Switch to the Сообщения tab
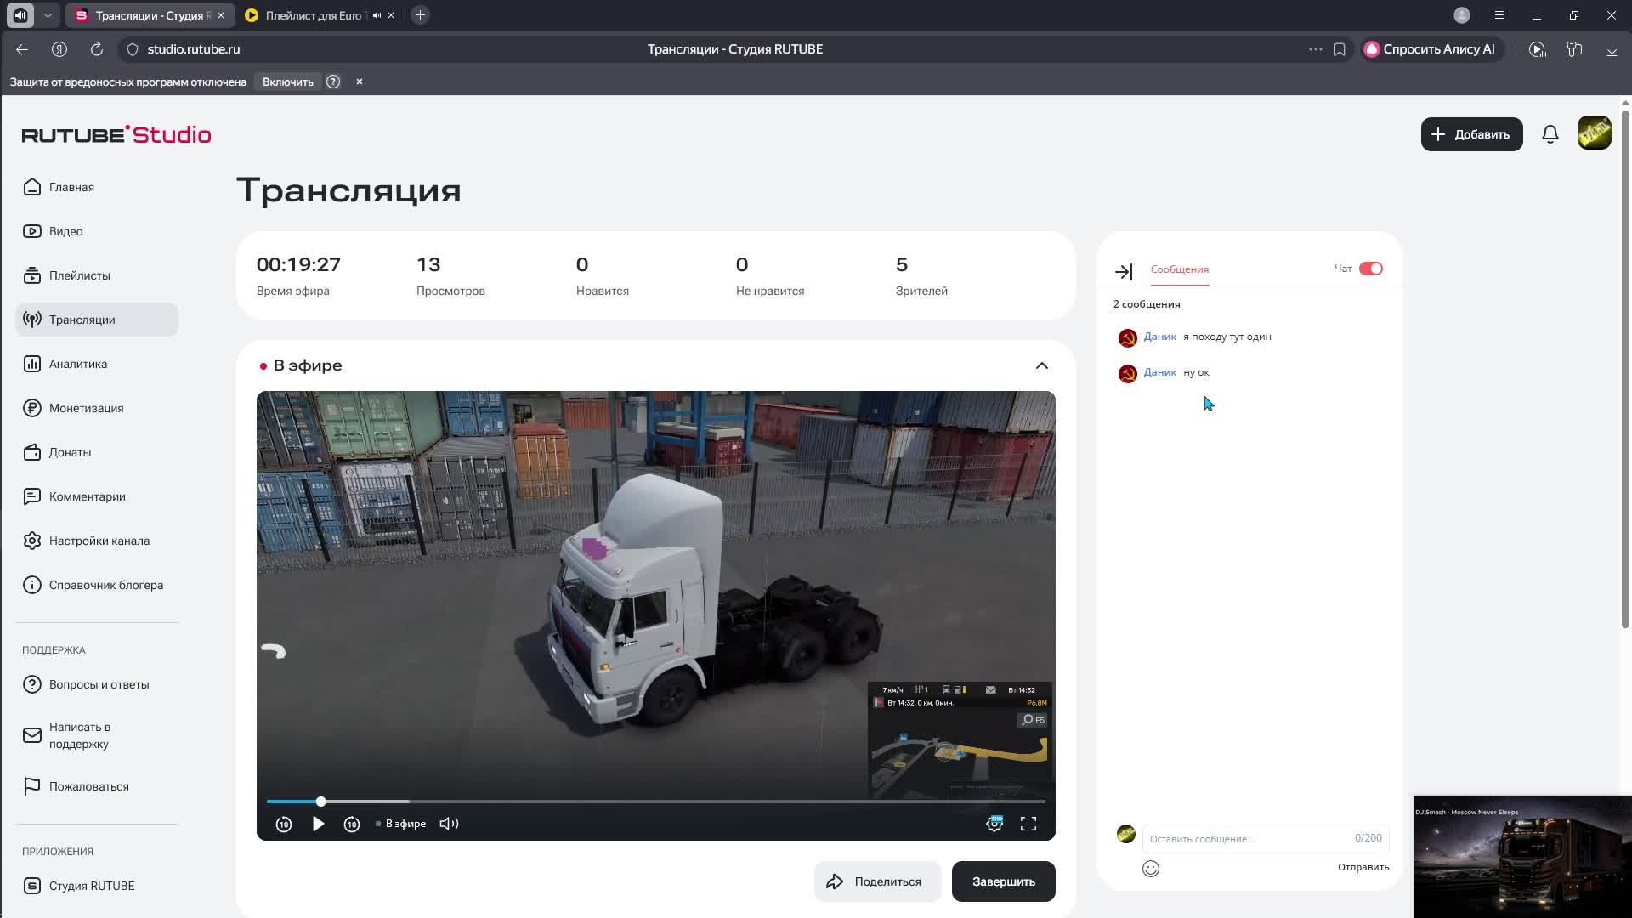Image resolution: width=1632 pixels, height=918 pixels. pyautogui.click(x=1178, y=269)
